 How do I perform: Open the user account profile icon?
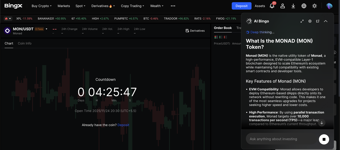tap(283, 6)
